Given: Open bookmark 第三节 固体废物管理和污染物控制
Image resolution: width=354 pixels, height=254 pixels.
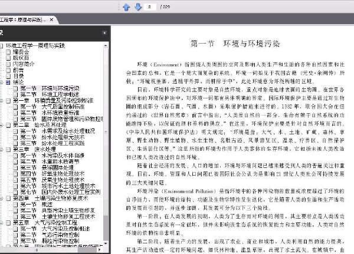Looking at the screenshot, I should coord(61,119).
